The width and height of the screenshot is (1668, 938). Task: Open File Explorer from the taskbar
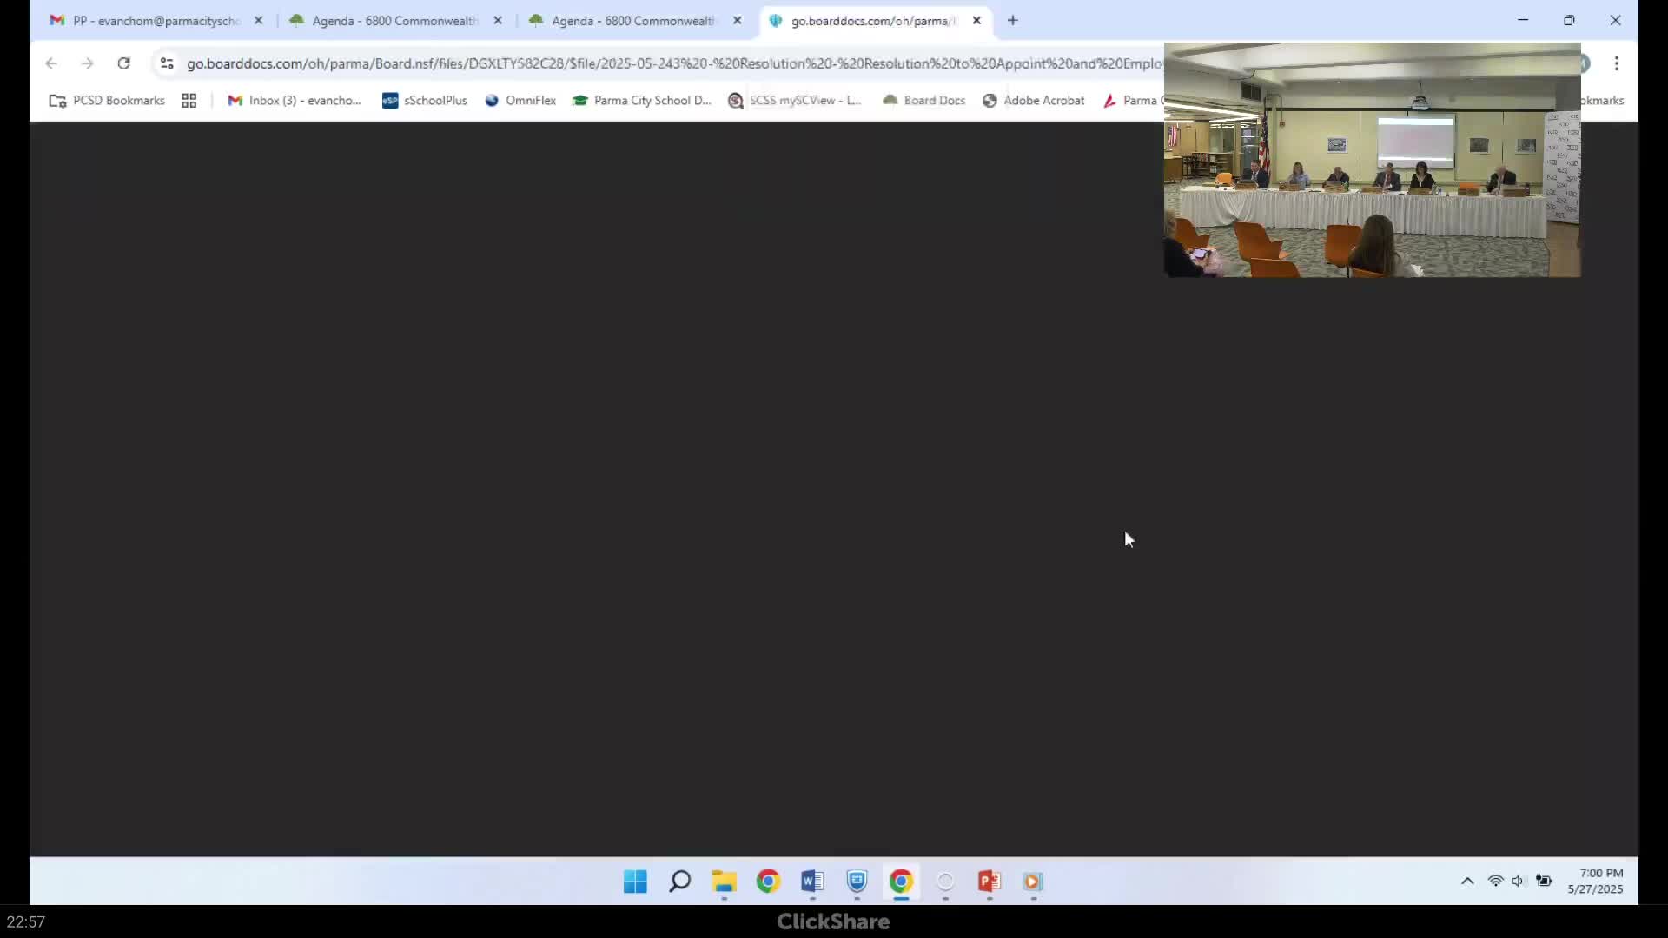tap(724, 882)
